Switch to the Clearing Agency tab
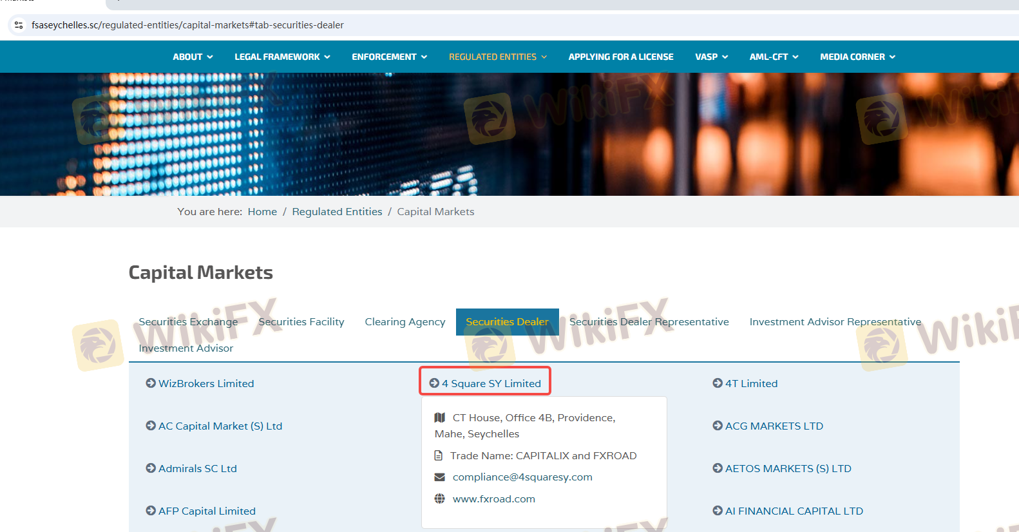1019x532 pixels. [405, 322]
